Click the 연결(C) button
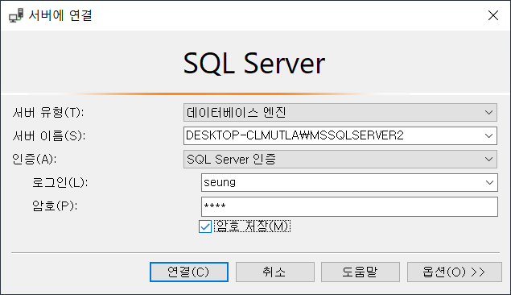 click(x=189, y=272)
